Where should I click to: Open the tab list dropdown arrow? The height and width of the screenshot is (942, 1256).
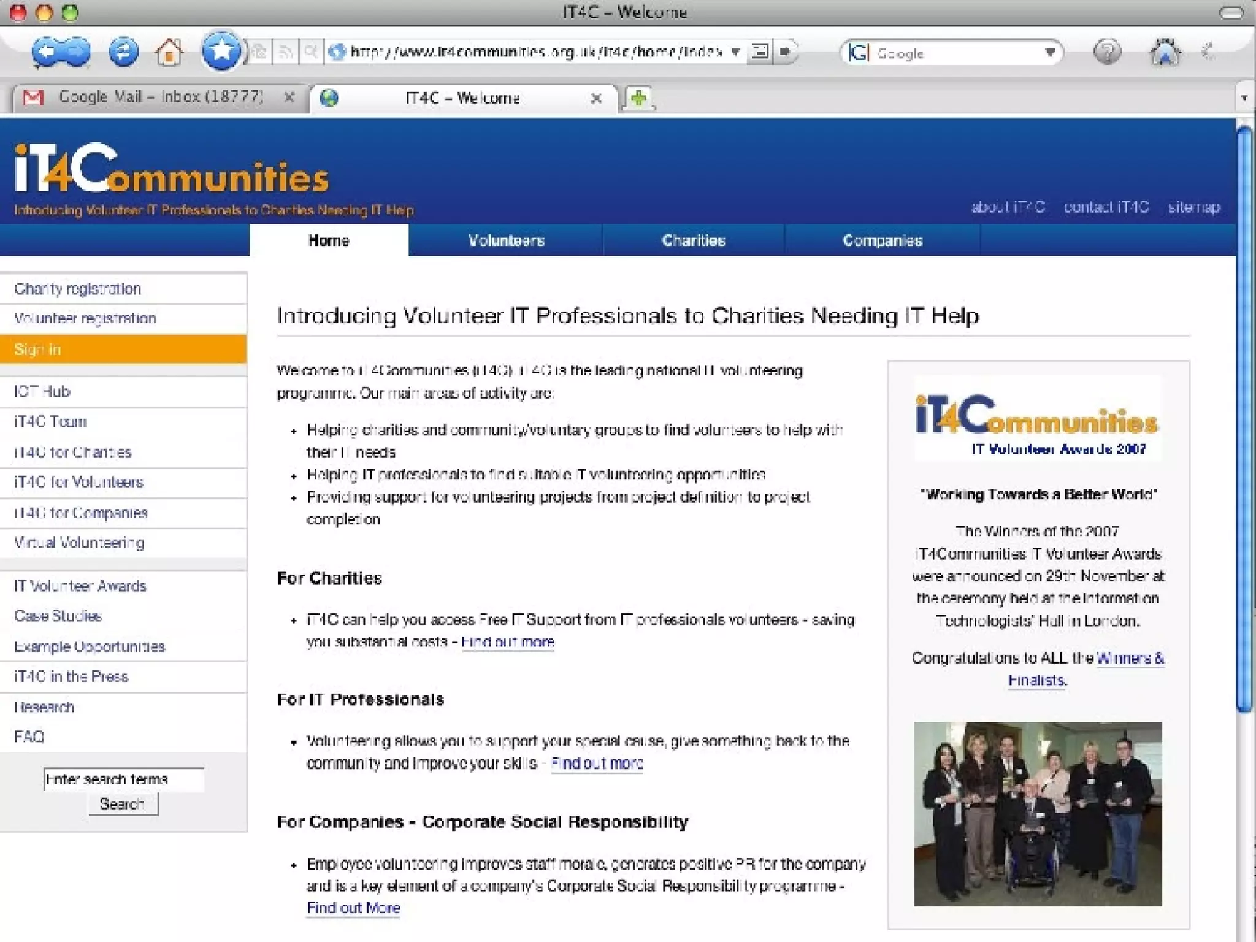pyautogui.click(x=1244, y=98)
